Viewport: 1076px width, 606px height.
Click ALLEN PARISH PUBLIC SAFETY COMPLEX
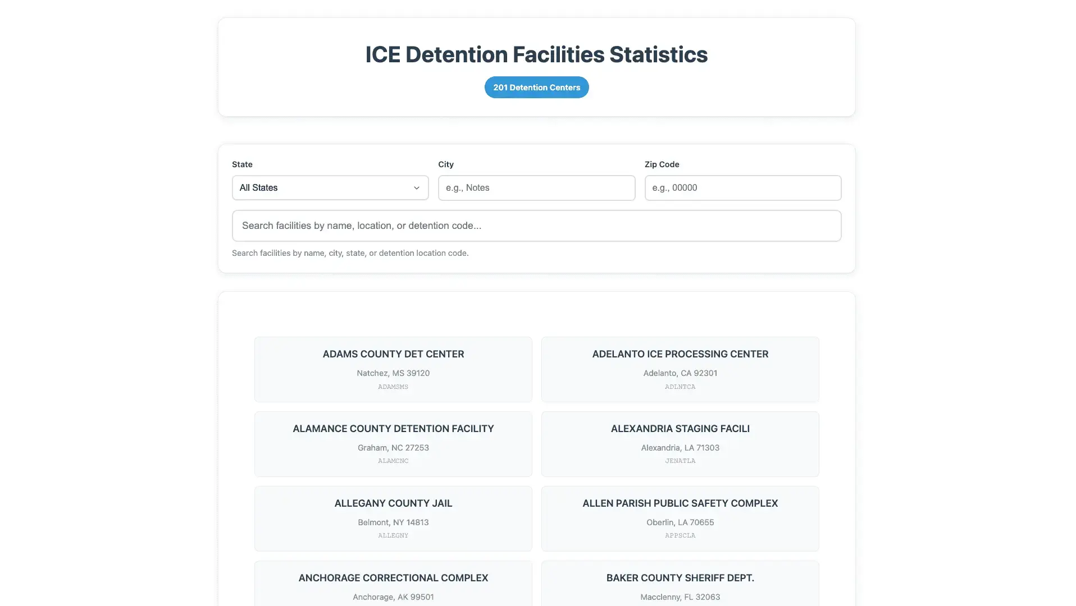[680, 518]
